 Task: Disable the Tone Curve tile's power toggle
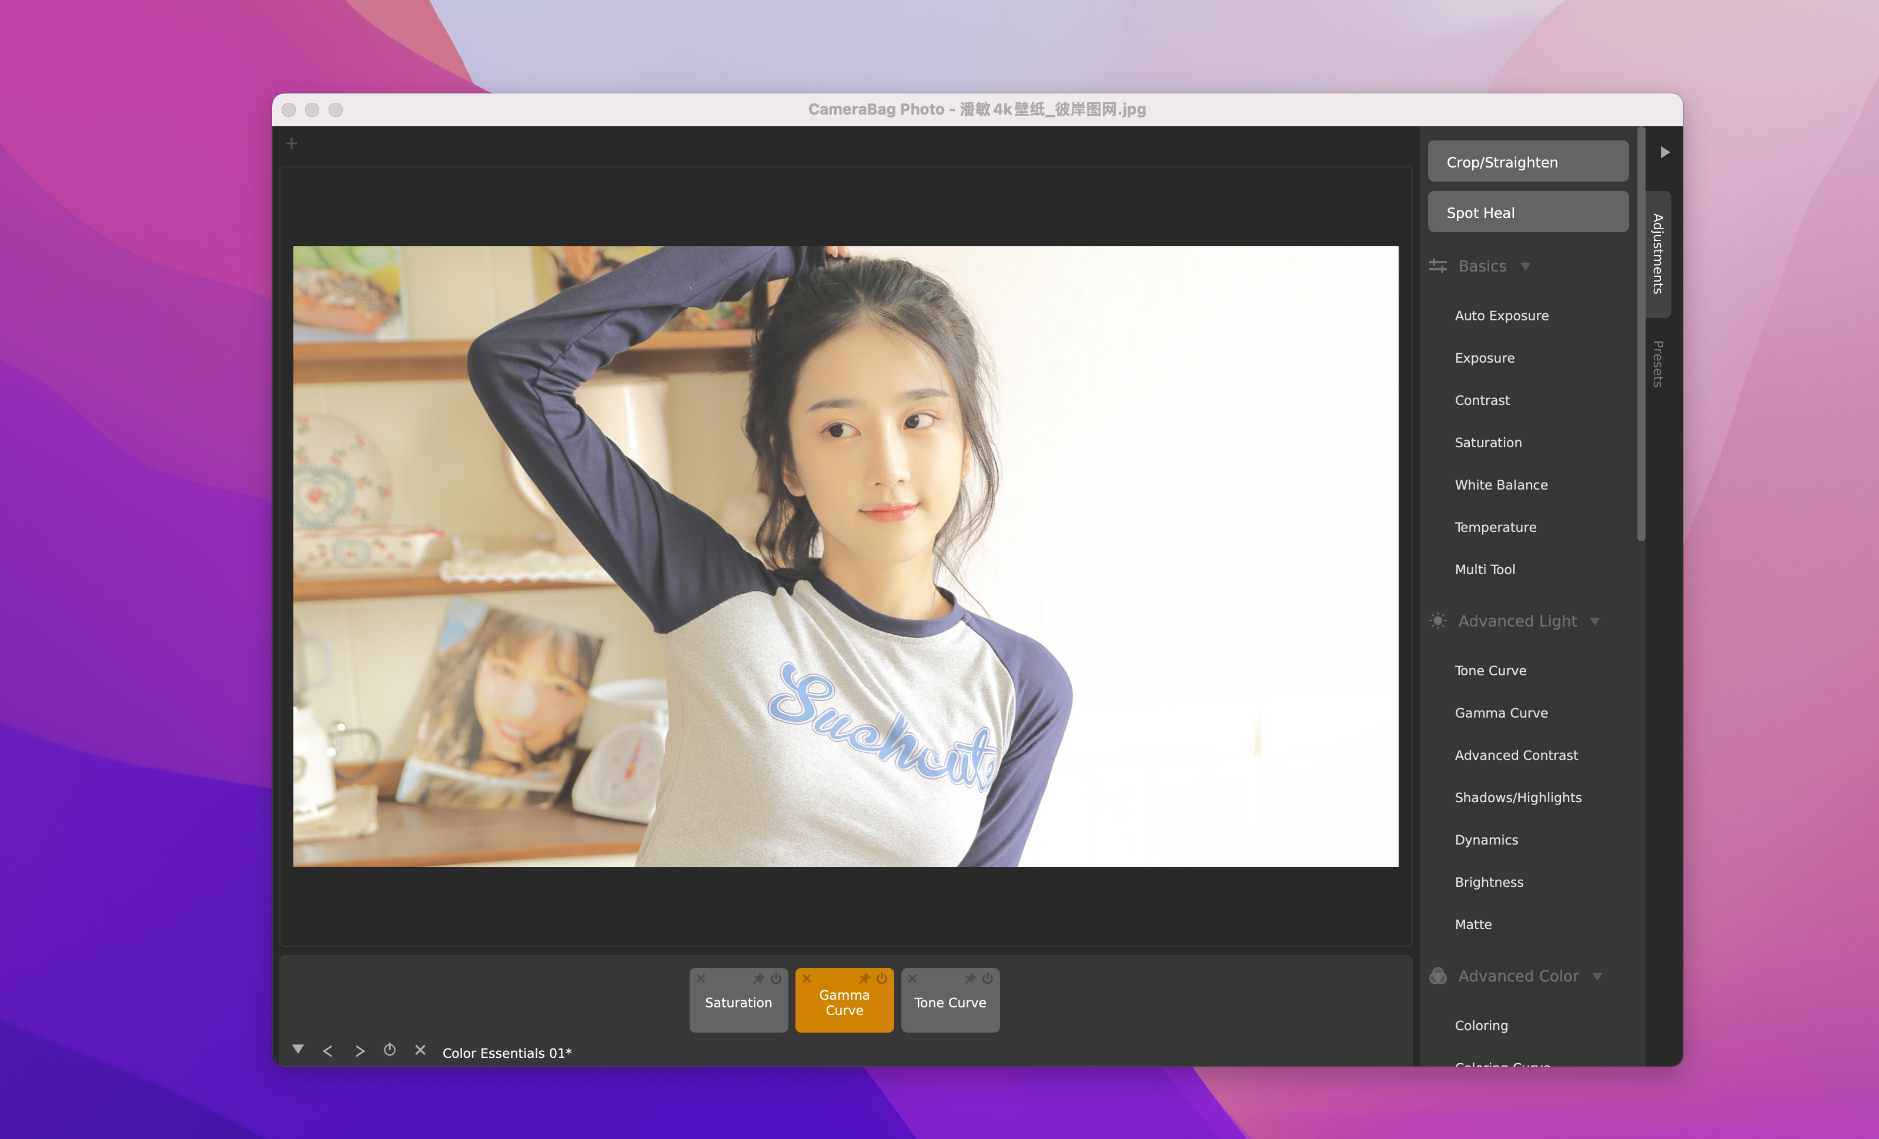[988, 978]
